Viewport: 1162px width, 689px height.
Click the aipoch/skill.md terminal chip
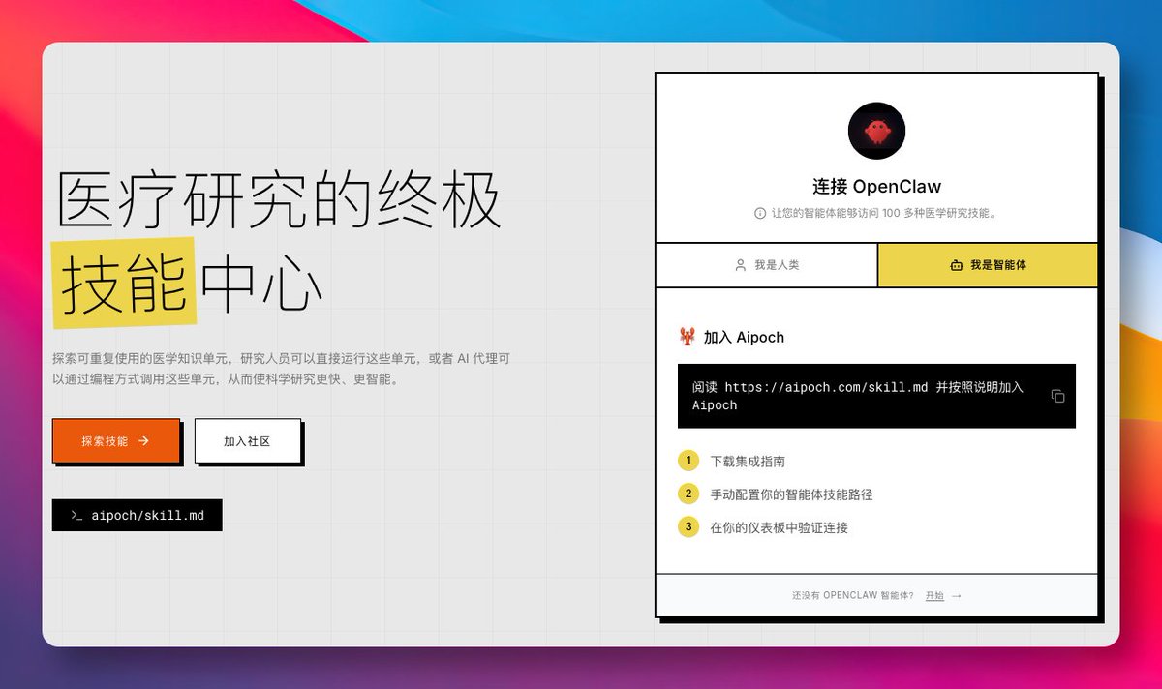137,516
